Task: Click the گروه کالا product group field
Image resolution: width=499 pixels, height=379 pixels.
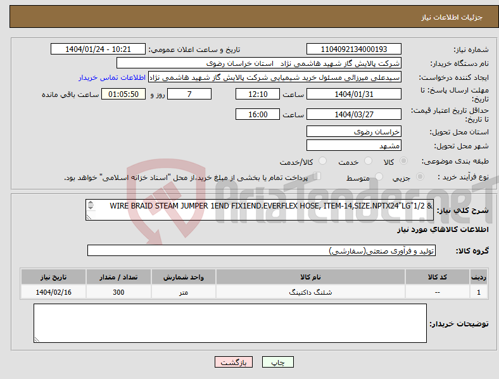Action: (262, 250)
